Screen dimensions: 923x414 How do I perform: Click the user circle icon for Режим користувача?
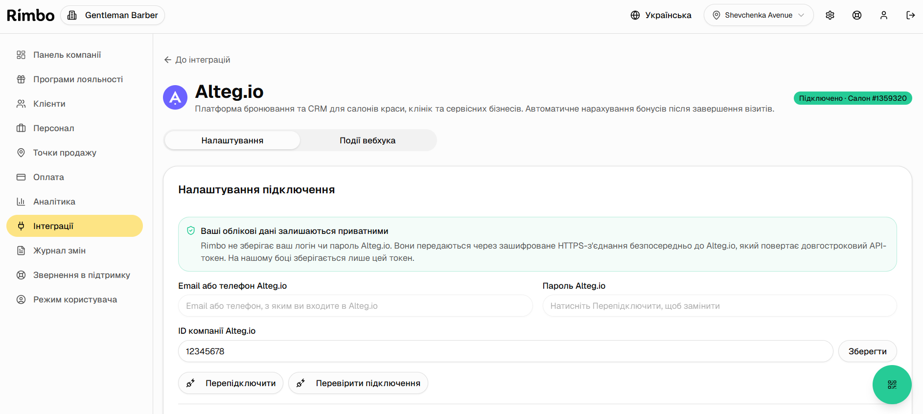pyautogui.click(x=21, y=299)
